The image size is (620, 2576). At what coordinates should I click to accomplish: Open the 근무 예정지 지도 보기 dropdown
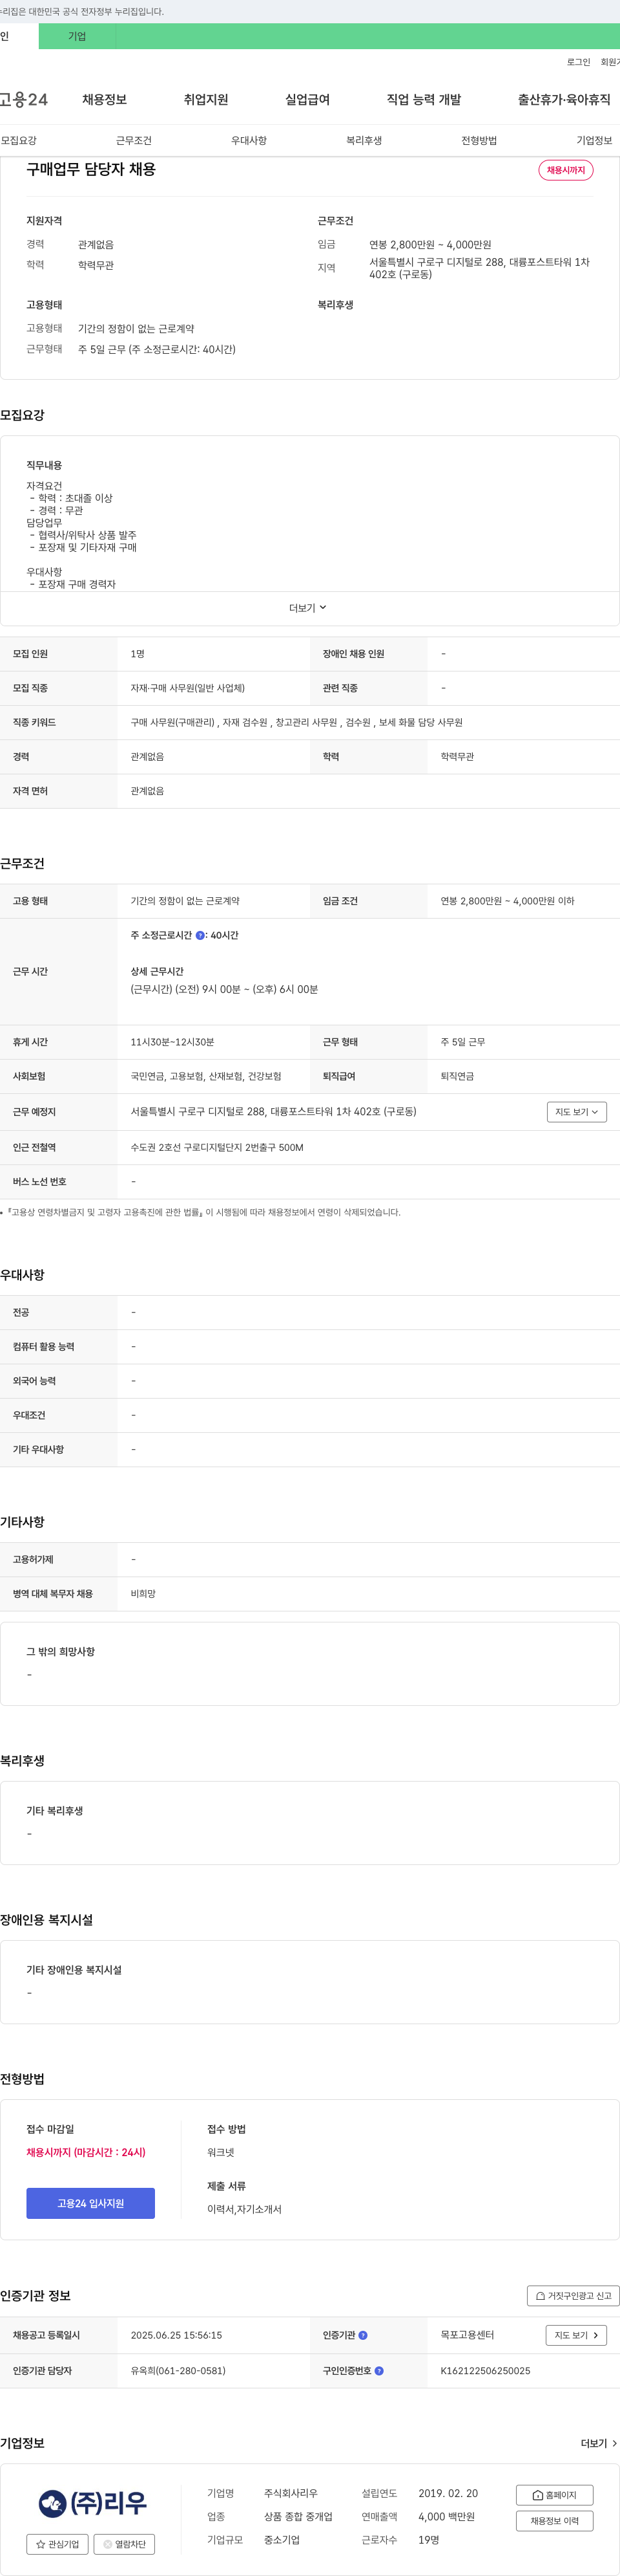pos(576,1112)
